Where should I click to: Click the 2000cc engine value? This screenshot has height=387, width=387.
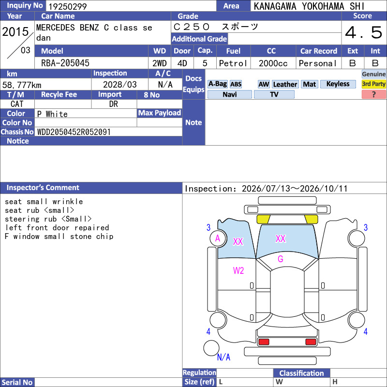coord(273,63)
